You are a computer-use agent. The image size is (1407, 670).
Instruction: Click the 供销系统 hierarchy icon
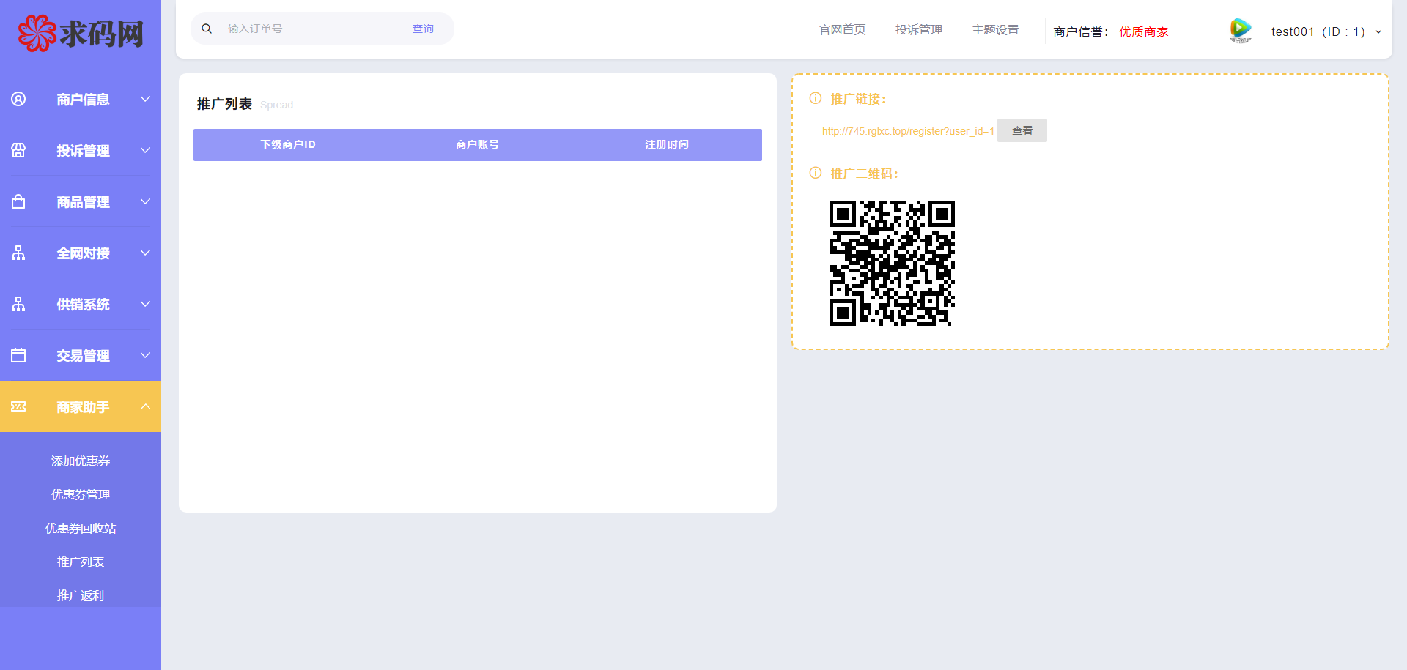pyautogui.click(x=18, y=304)
